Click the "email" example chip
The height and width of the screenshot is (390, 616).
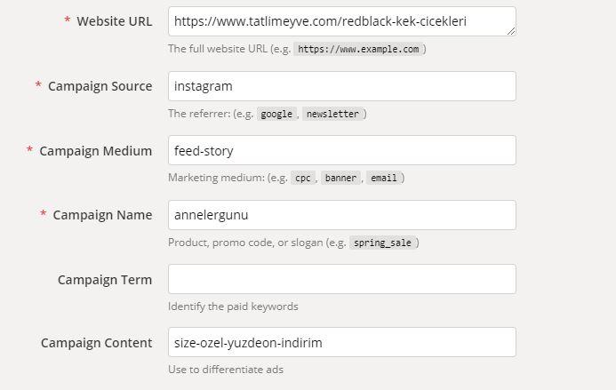(383, 178)
